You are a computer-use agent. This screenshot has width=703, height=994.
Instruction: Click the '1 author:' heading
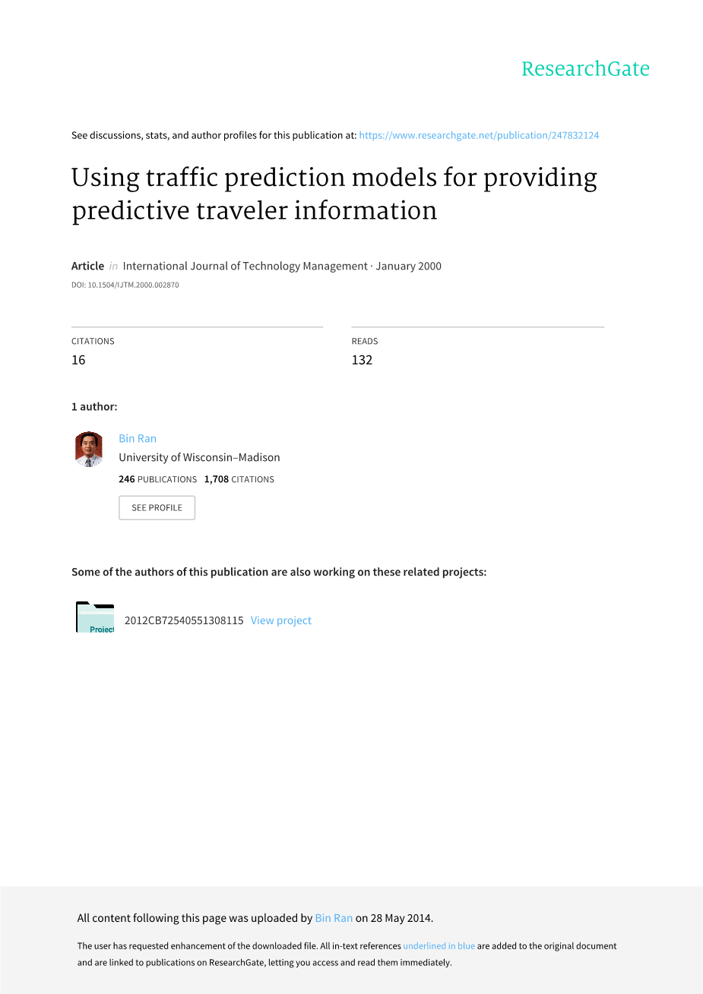94,406
